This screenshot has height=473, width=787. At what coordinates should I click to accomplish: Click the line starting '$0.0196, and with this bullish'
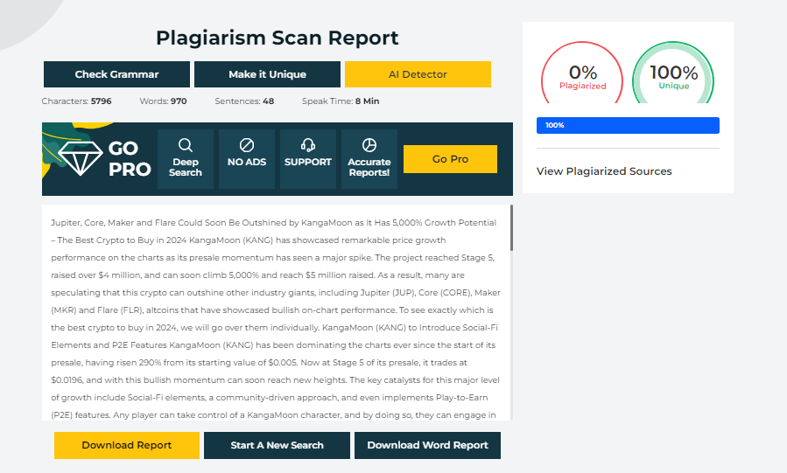(275, 379)
